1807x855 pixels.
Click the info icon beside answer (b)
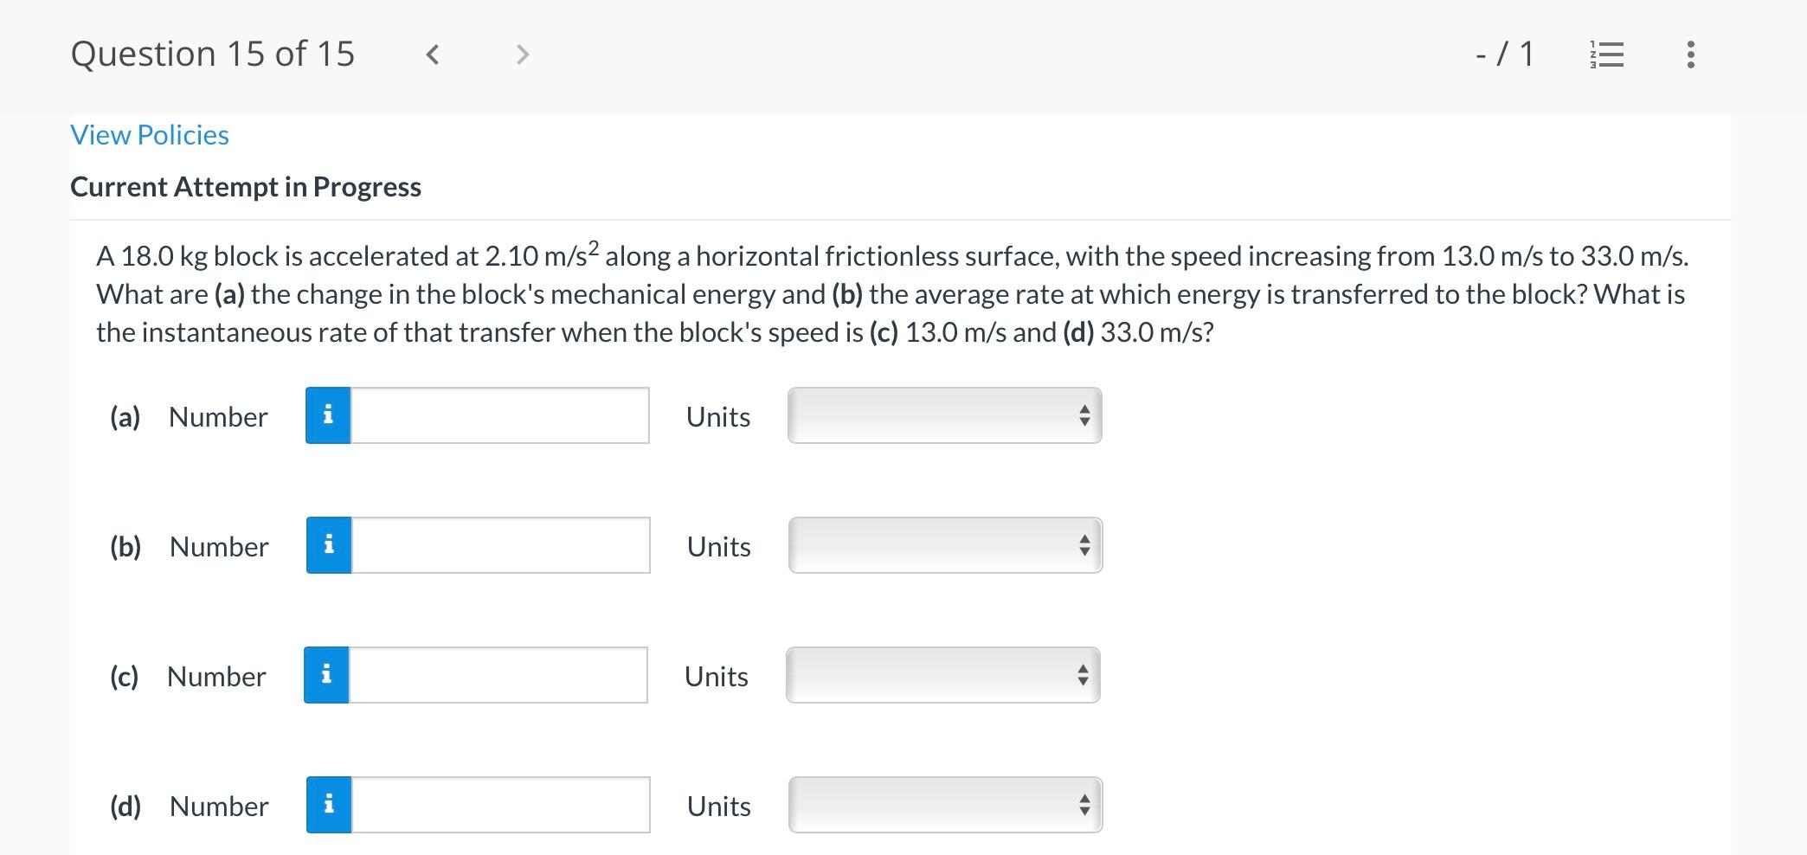pos(327,545)
